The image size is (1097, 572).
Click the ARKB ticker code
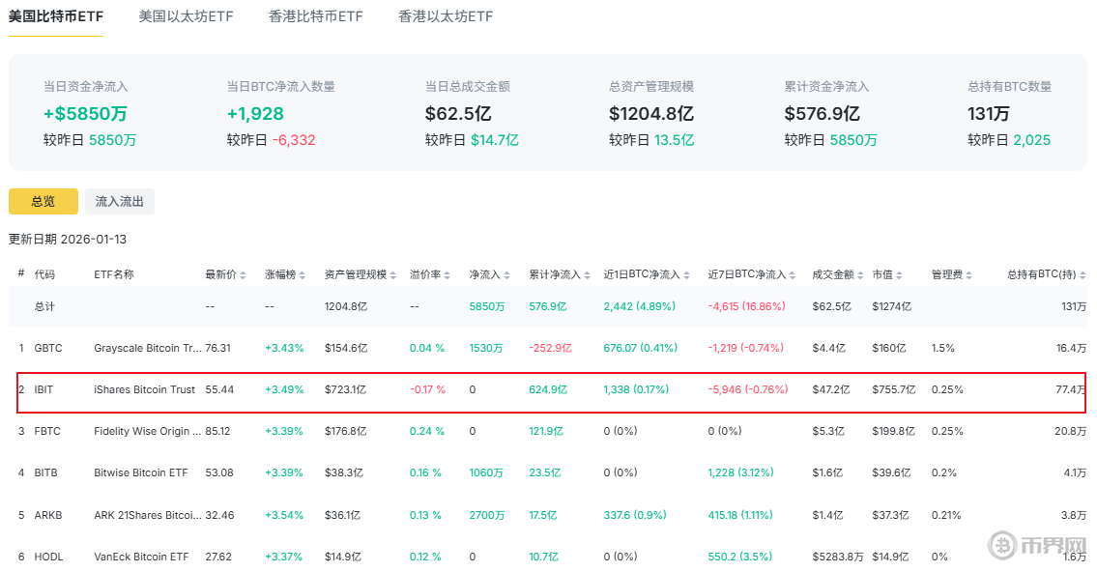click(48, 515)
